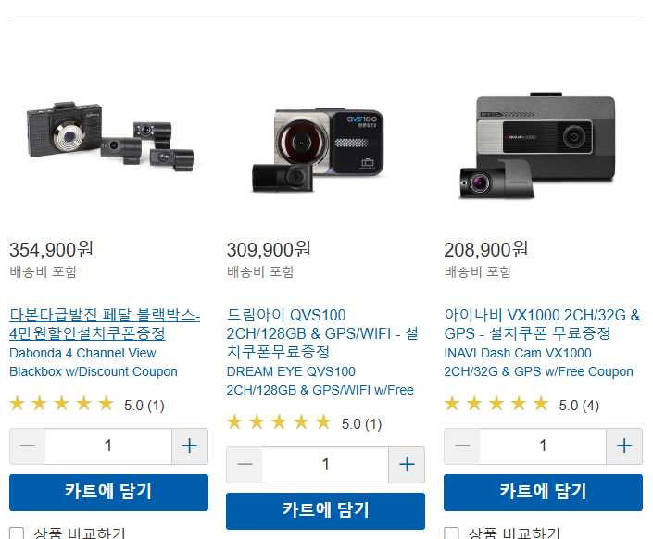Add INAVI VX1000 to cart
The image size is (653, 539).
coord(543,493)
